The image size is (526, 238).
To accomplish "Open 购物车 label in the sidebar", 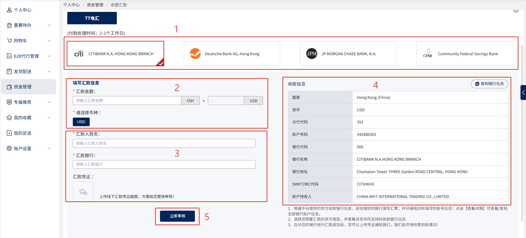I will [20, 41].
